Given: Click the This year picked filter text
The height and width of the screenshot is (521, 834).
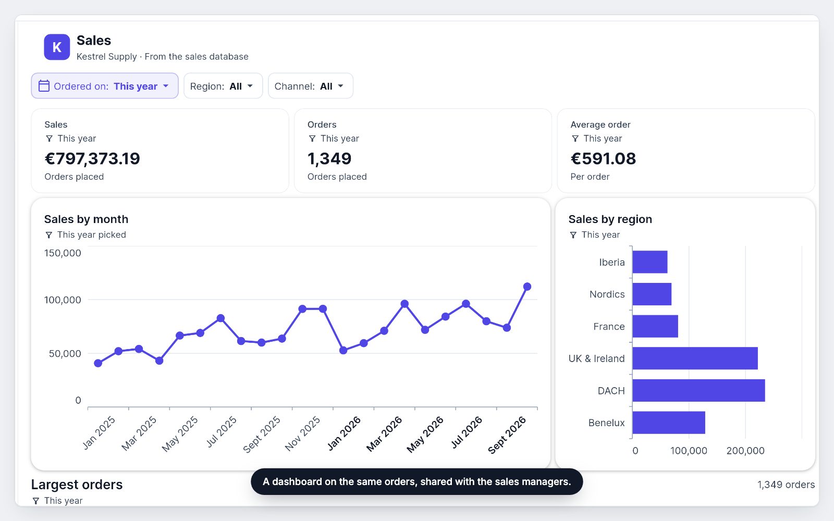Looking at the screenshot, I should click(x=92, y=235).
